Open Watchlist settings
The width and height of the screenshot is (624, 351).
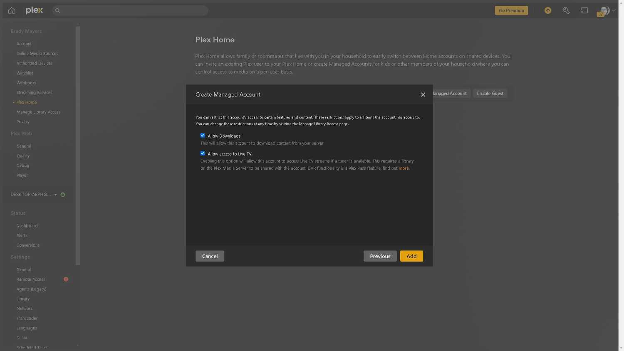[x=25, y=73]
